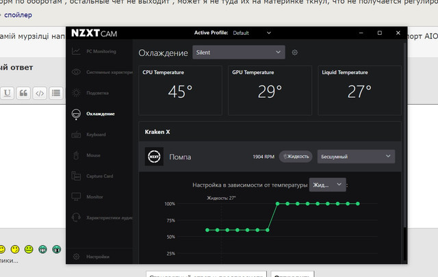Close the NZXT CAM window
Image resolution: width=438 pixels, height=277 pixels.
pyautogui.click(x=398, y=33)
